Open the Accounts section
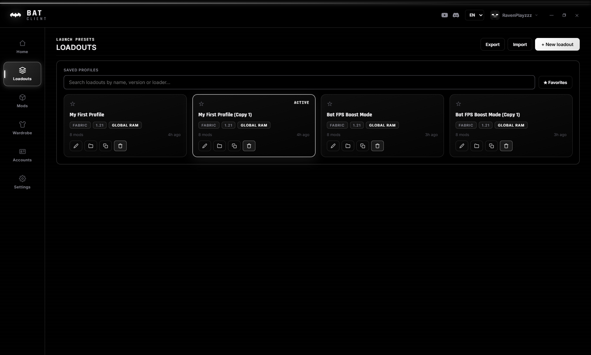Viewport: 591px width, 355px height. [22, 155]
